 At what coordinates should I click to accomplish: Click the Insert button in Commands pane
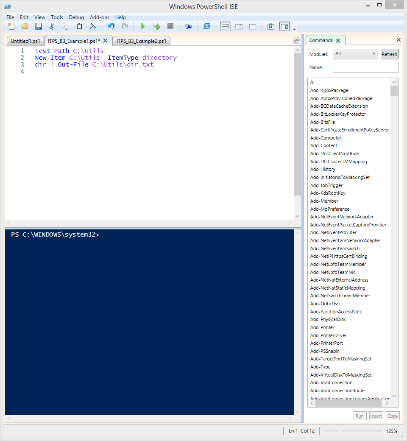[376, 416]
